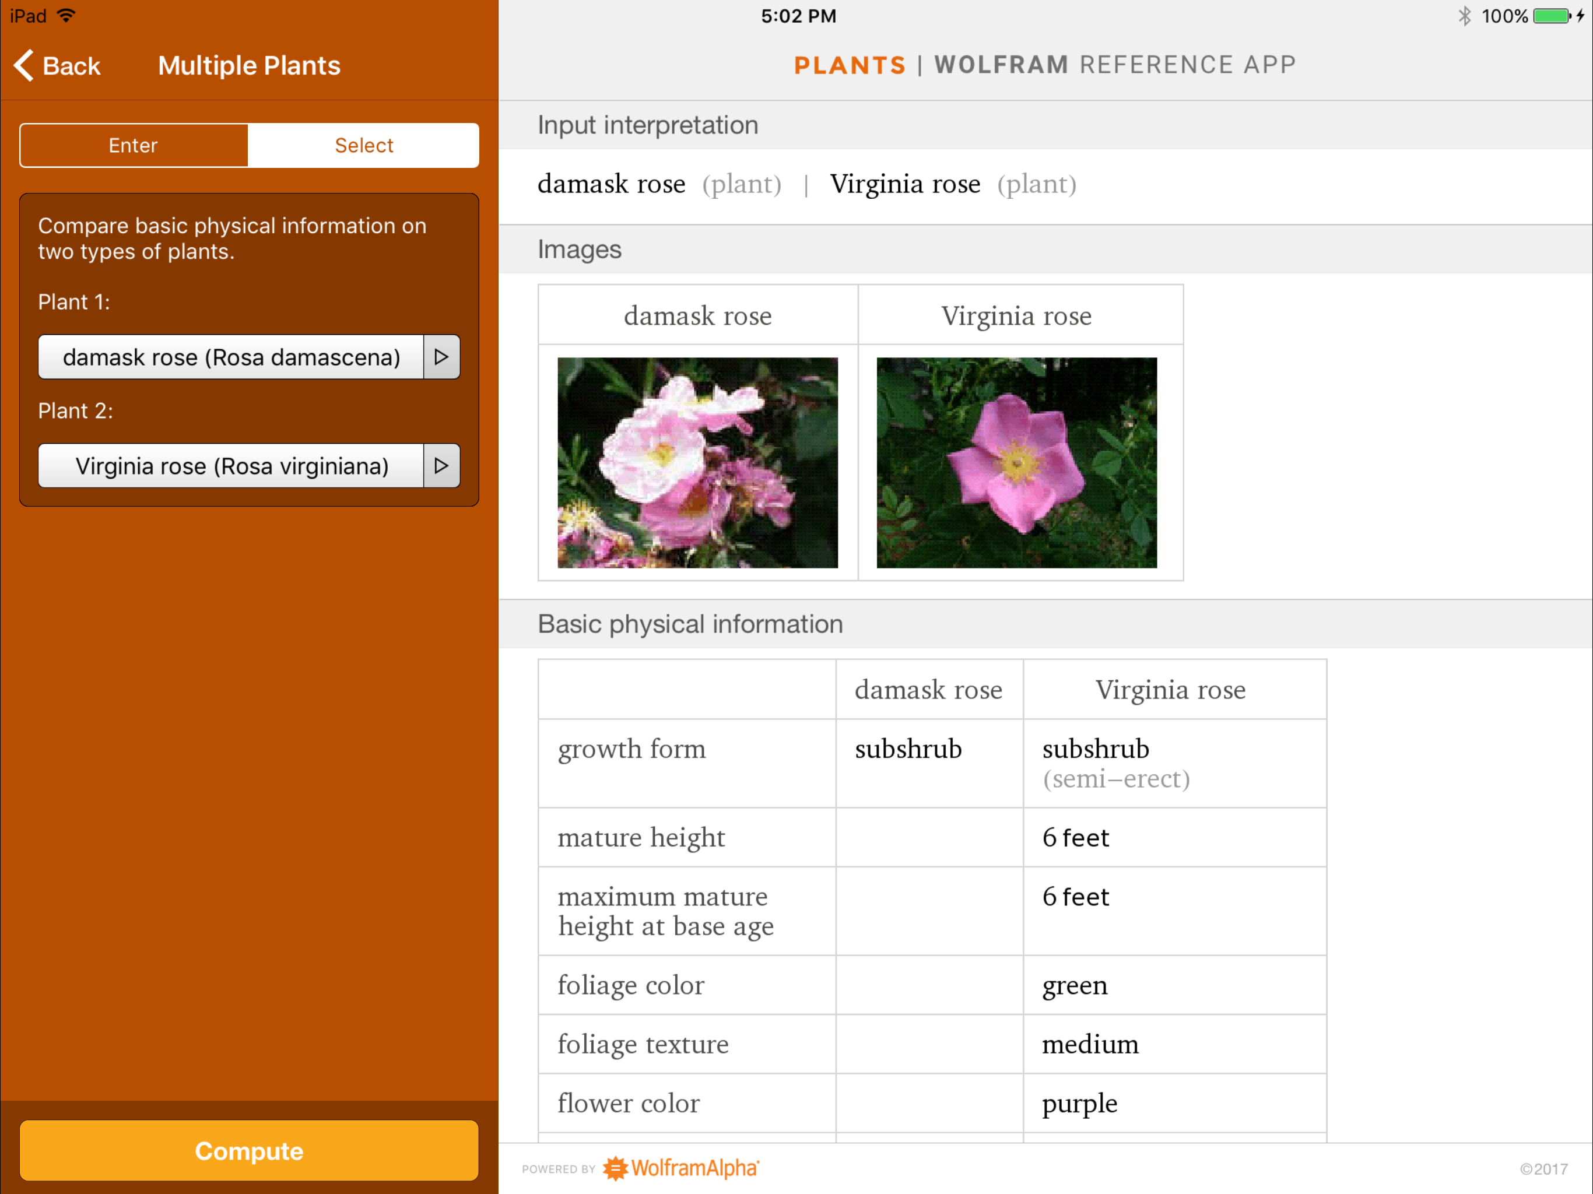Image resolution: width=1593 pixels, height=1194 pixels.
Task: Tap the charging bolt icon
Action: [x=1580, y=16]
